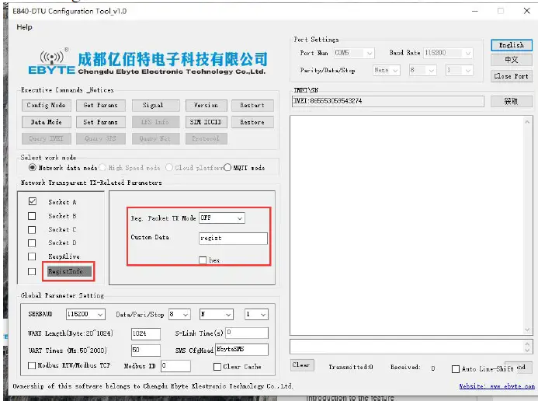Screen dimensions: 538x401
Task: Click the send box spinner up arrow
Action: coord(528,343)
